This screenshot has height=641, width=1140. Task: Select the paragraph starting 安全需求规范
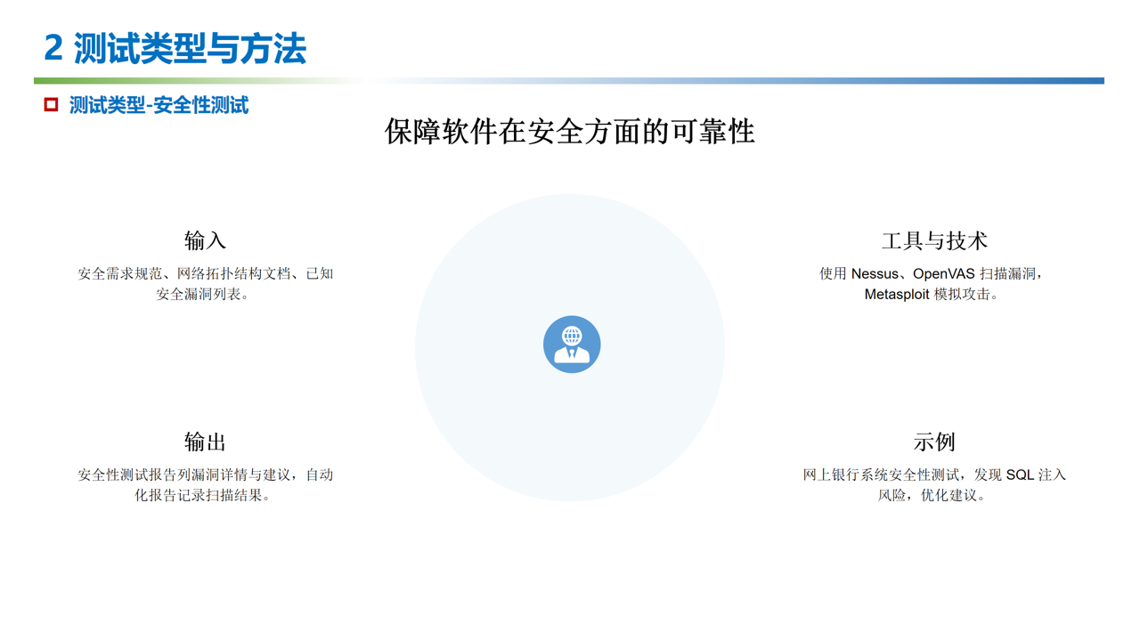point(205,284)
